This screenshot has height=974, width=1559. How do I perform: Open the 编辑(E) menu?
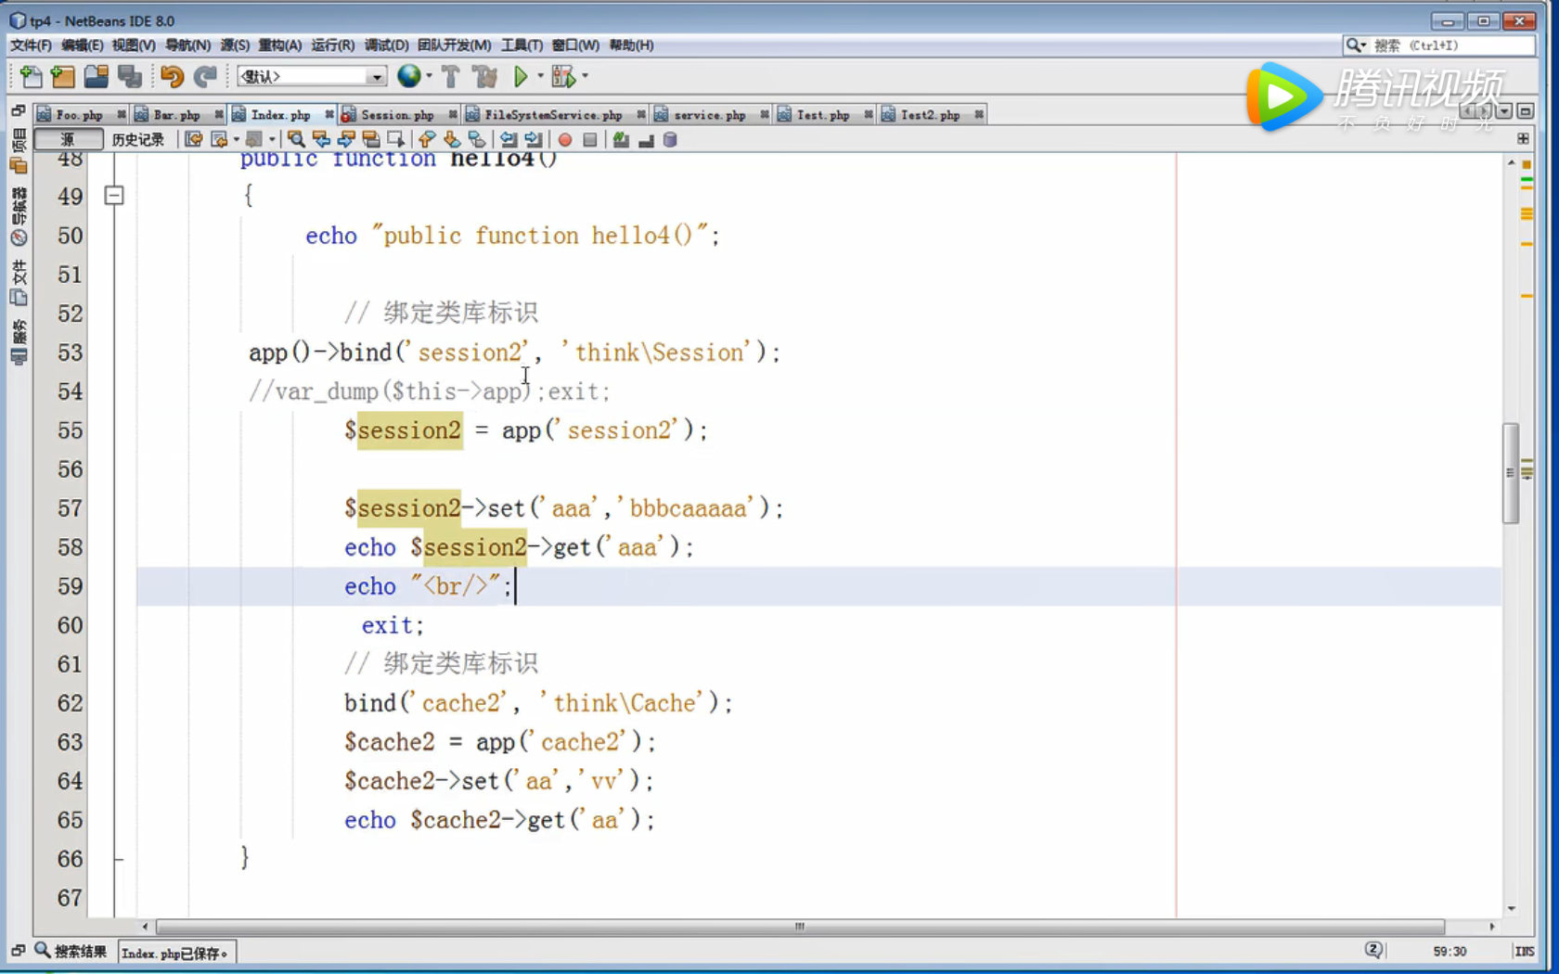click(82, 45)
